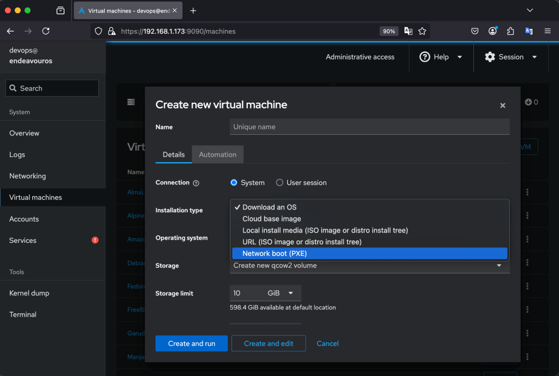This screenshot has width=559, height=376.
Task: Click the Unique name input field
Action: pos(369,127)
